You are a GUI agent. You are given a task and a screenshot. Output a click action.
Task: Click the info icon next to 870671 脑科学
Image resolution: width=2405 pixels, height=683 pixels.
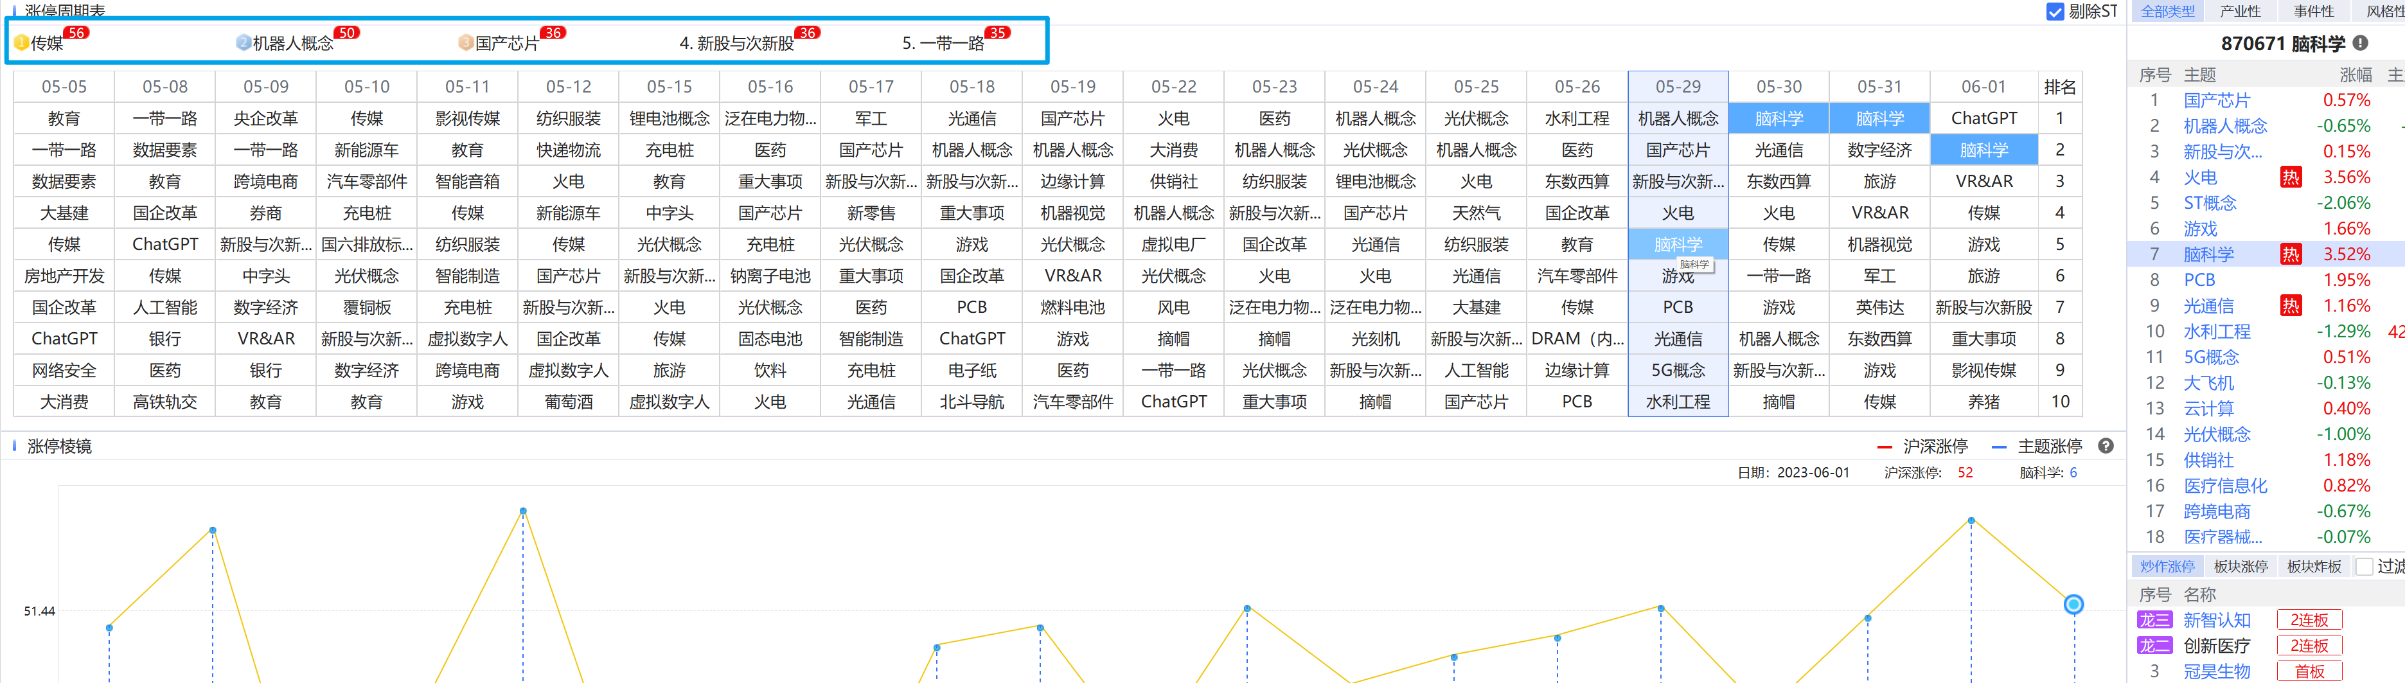(2360, 43)
